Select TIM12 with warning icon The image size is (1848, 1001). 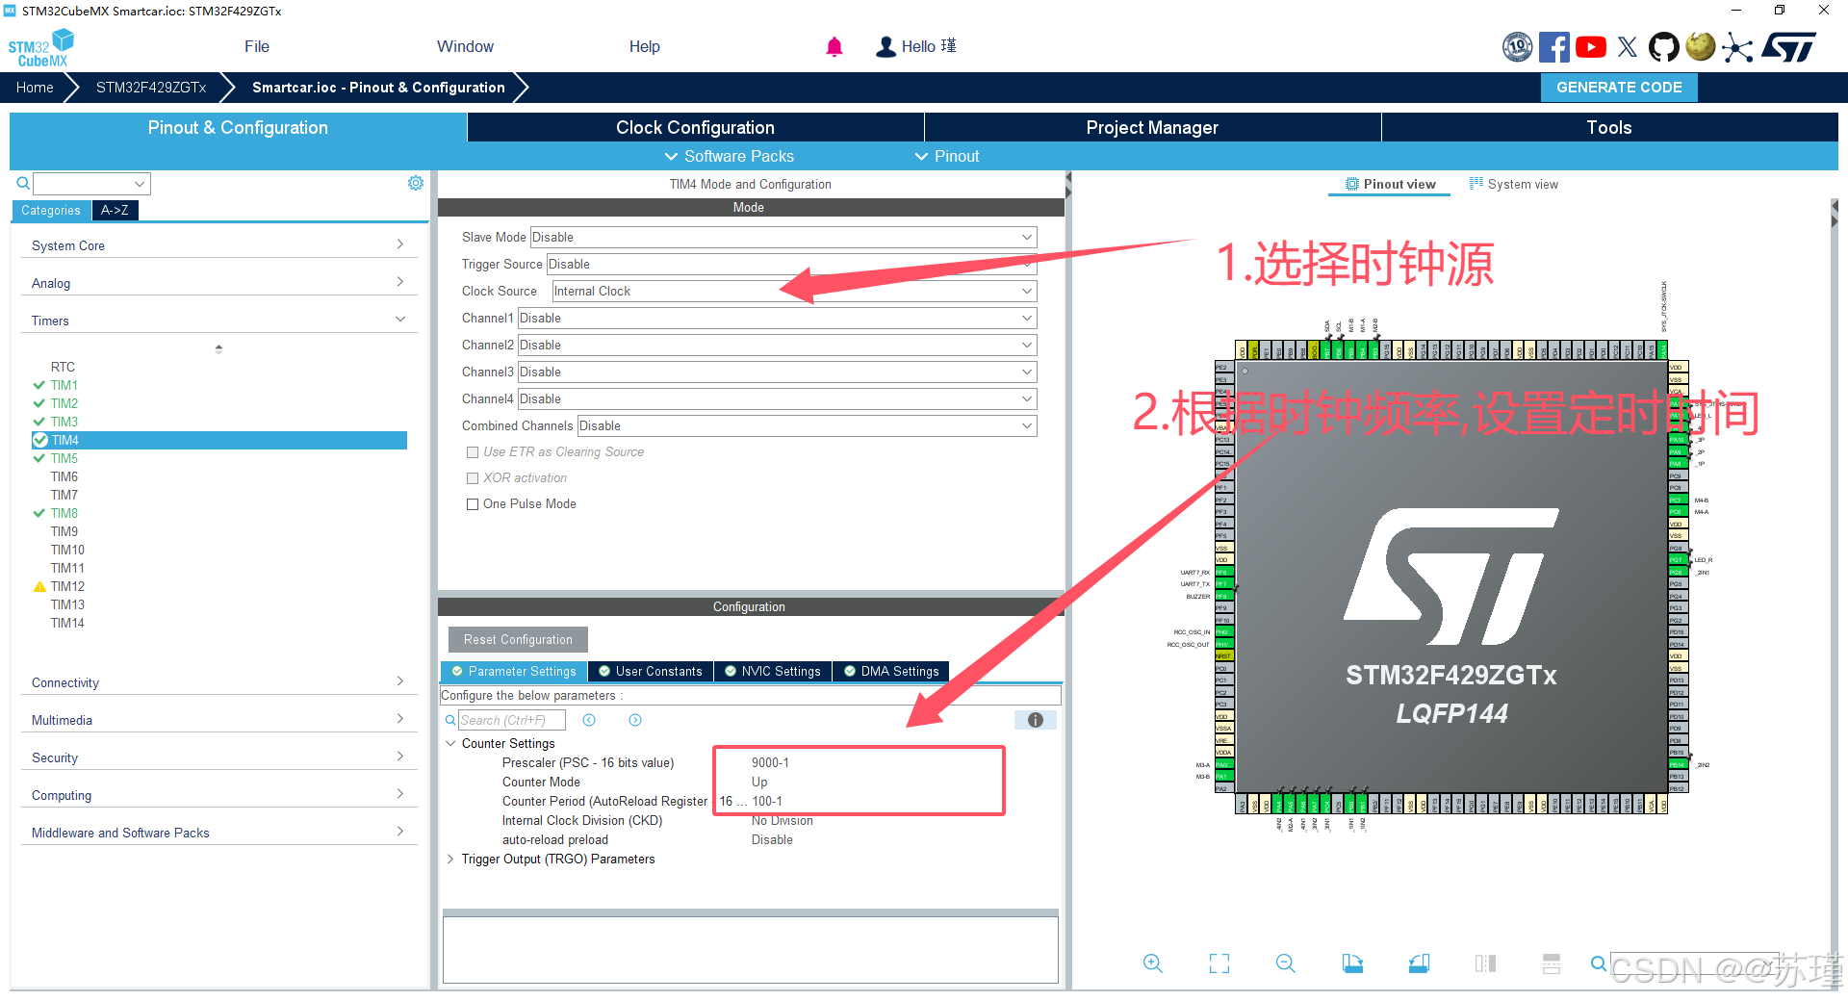[x=67, y=586]
